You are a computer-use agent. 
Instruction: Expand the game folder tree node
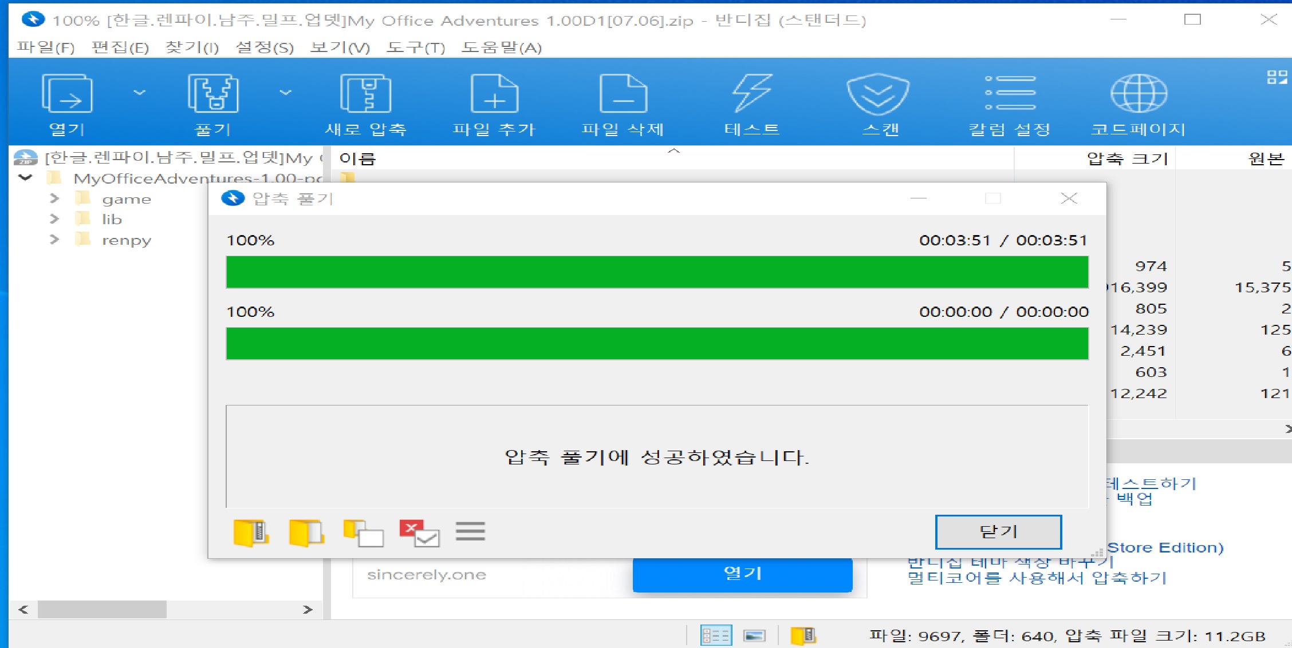[x=54, y=198]
